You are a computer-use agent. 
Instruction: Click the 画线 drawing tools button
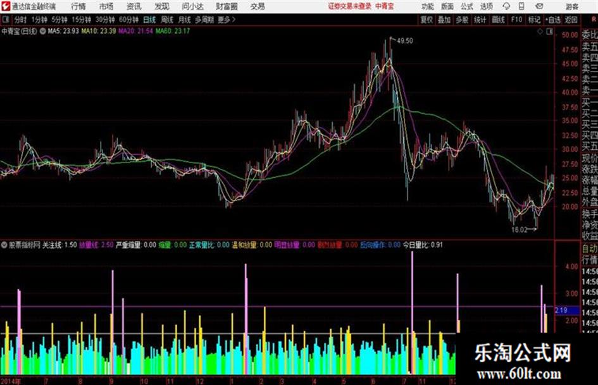coord(499,20)
